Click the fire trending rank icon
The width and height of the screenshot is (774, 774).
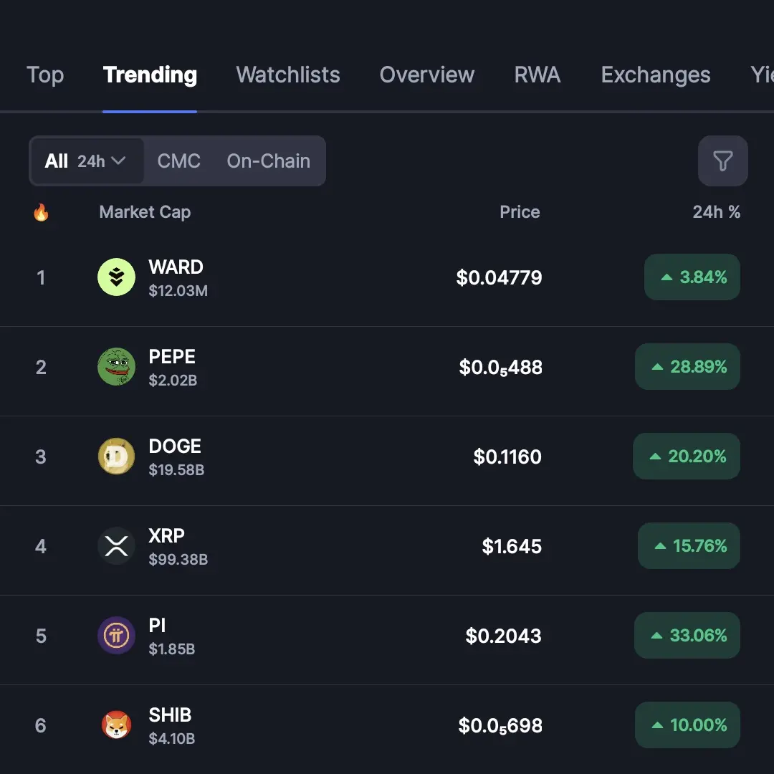click(x=41, y=212)
